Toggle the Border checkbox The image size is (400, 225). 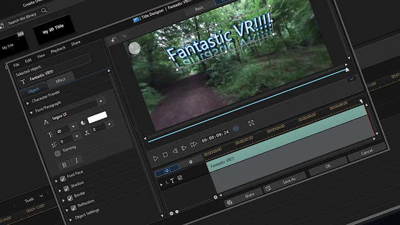click(x=69, y=198)
